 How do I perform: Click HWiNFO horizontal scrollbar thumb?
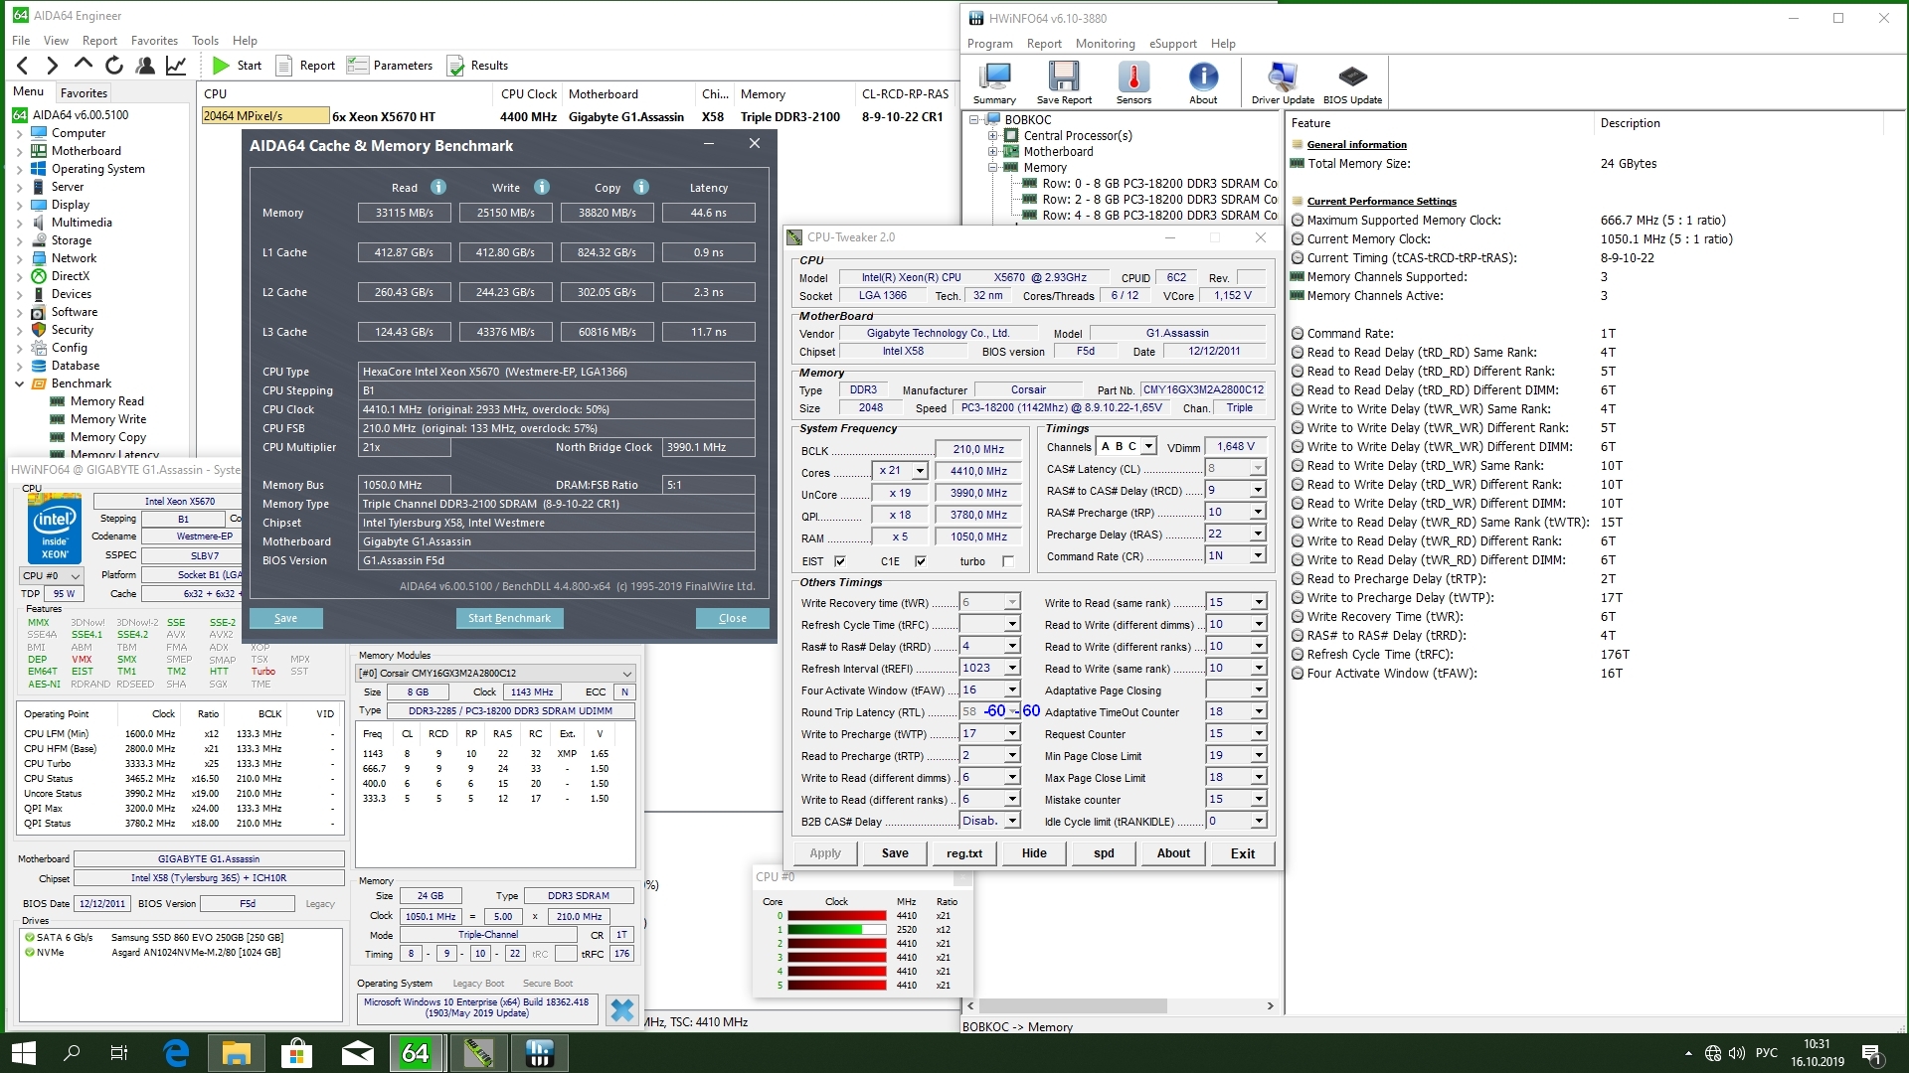click(1072, 1005)
